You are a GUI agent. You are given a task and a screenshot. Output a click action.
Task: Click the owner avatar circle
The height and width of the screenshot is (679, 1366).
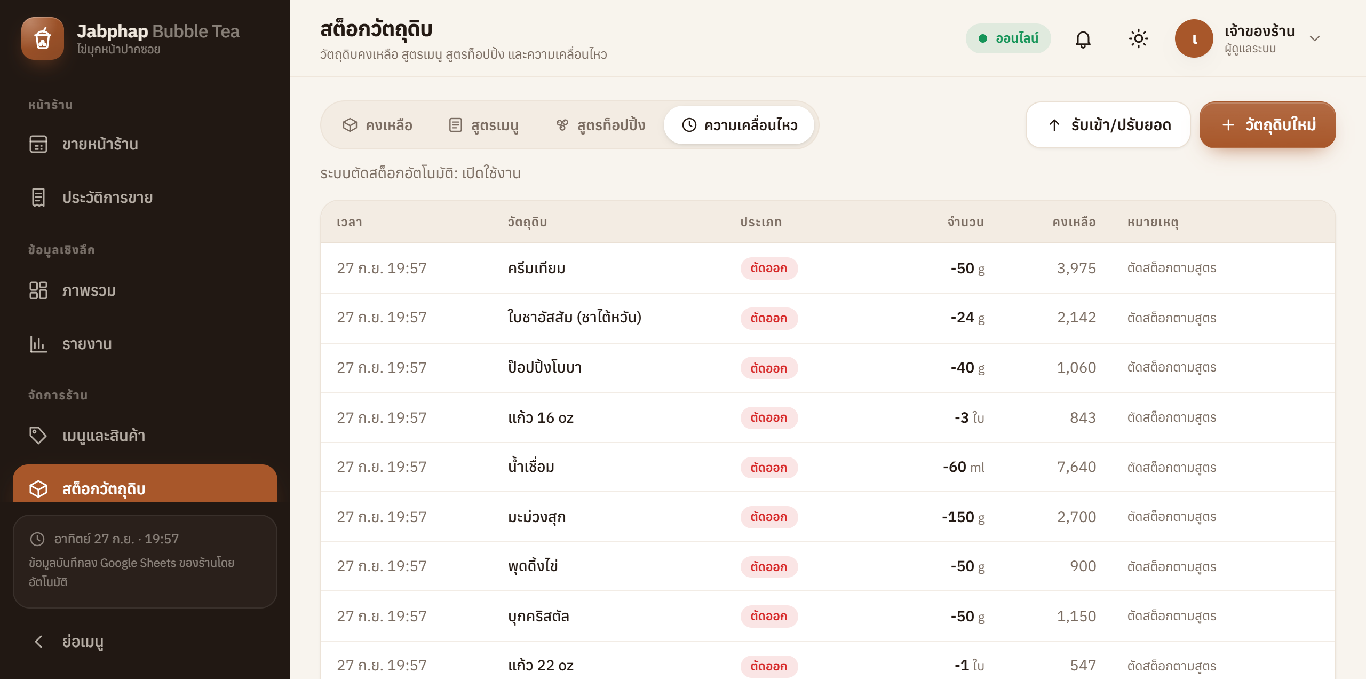(1194, 38)
